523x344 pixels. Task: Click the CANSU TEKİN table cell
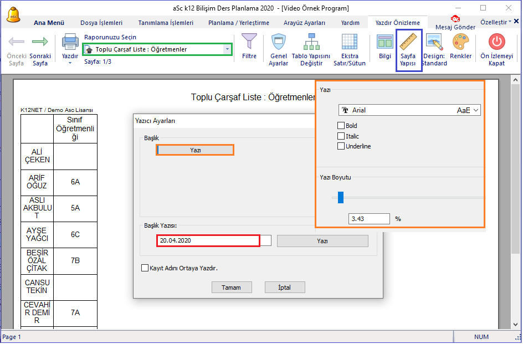tap(37, 287)
